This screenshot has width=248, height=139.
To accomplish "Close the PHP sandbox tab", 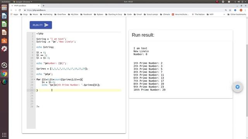I will click(x=39, y=5).
